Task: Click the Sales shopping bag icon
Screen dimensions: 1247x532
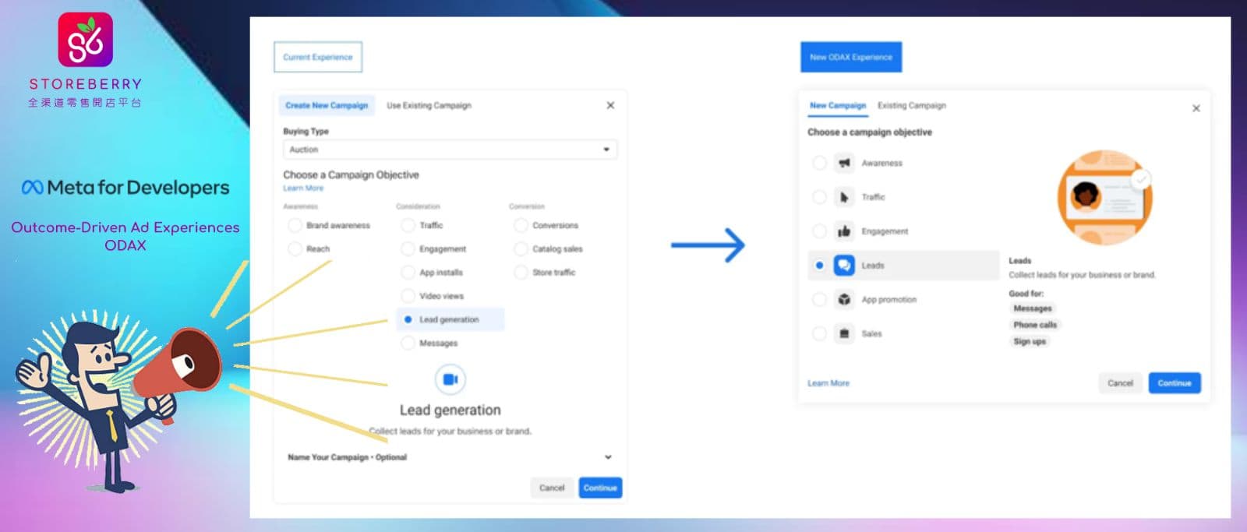Action: (844, 333)
